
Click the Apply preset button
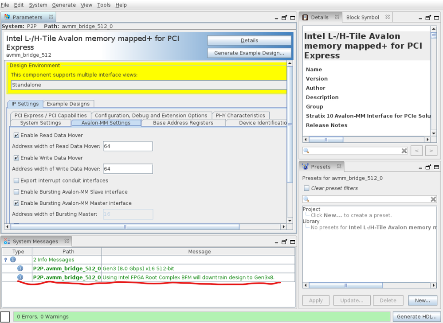[316, 300]
